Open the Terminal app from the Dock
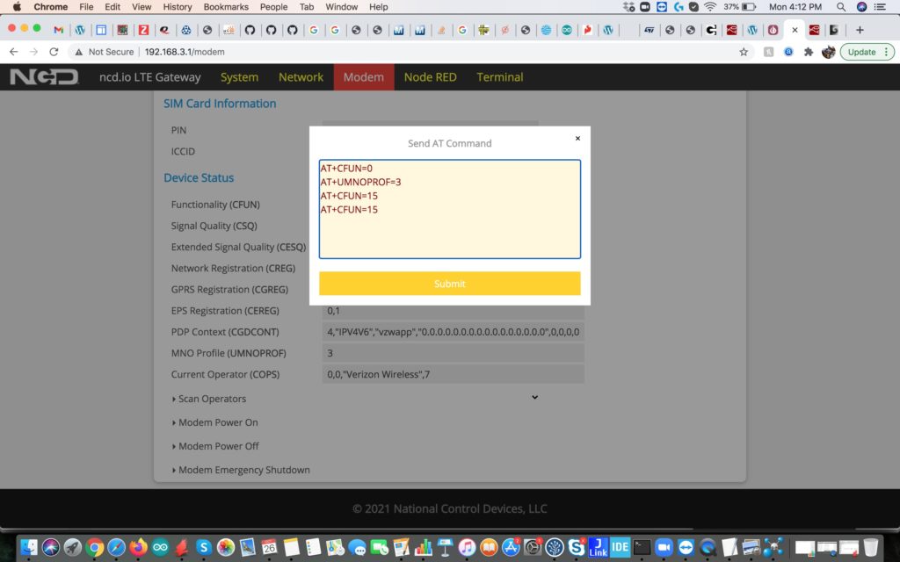The width and height of the screenshot is (900, 562). click(641, 547)
